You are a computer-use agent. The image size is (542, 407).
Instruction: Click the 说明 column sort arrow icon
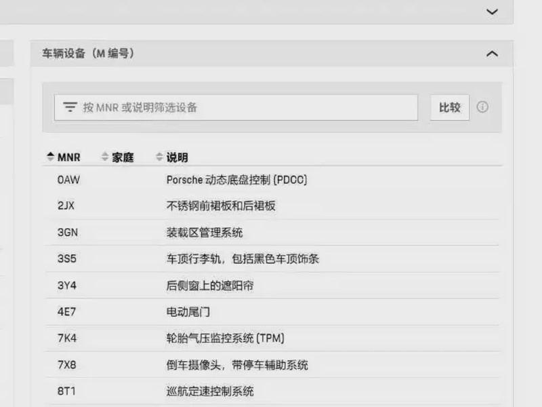(159, 157)
